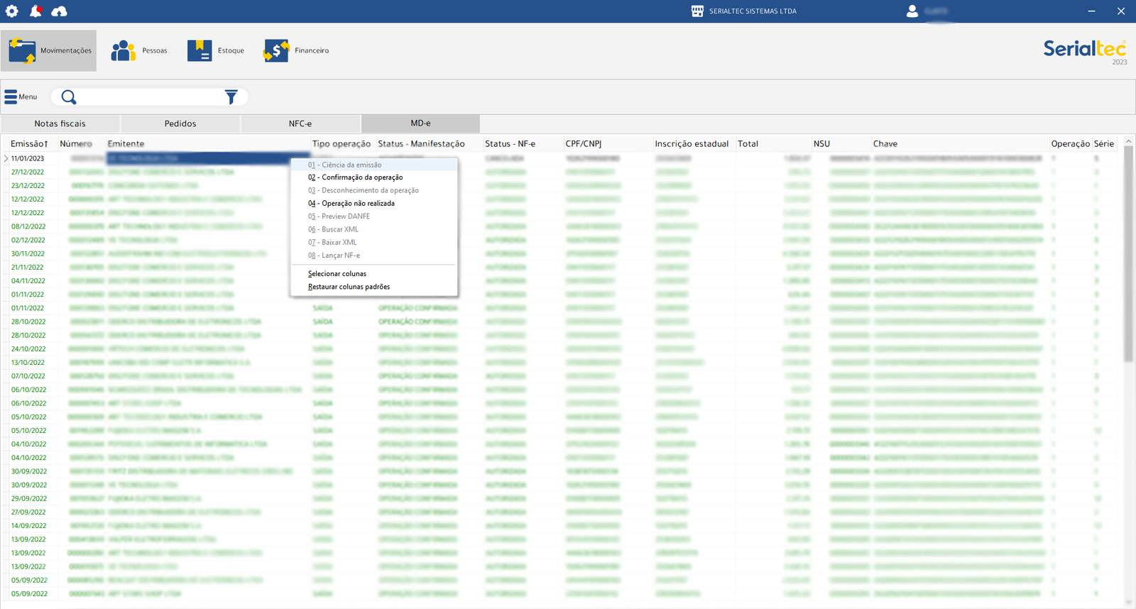1136x609 pixels.
Task: Select the row dated 04/11/2022
Action: (562, 280)
